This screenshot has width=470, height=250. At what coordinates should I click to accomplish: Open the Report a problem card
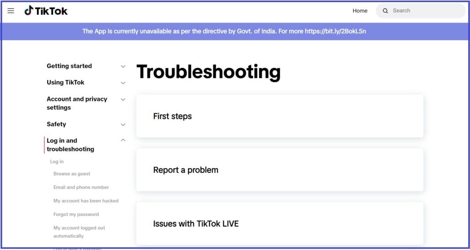coord(280,170)
